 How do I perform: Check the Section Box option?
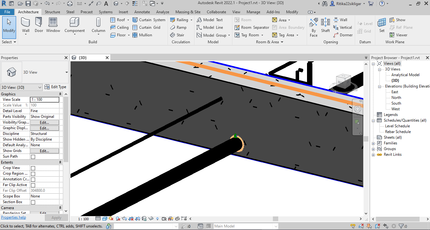point(33,202)
